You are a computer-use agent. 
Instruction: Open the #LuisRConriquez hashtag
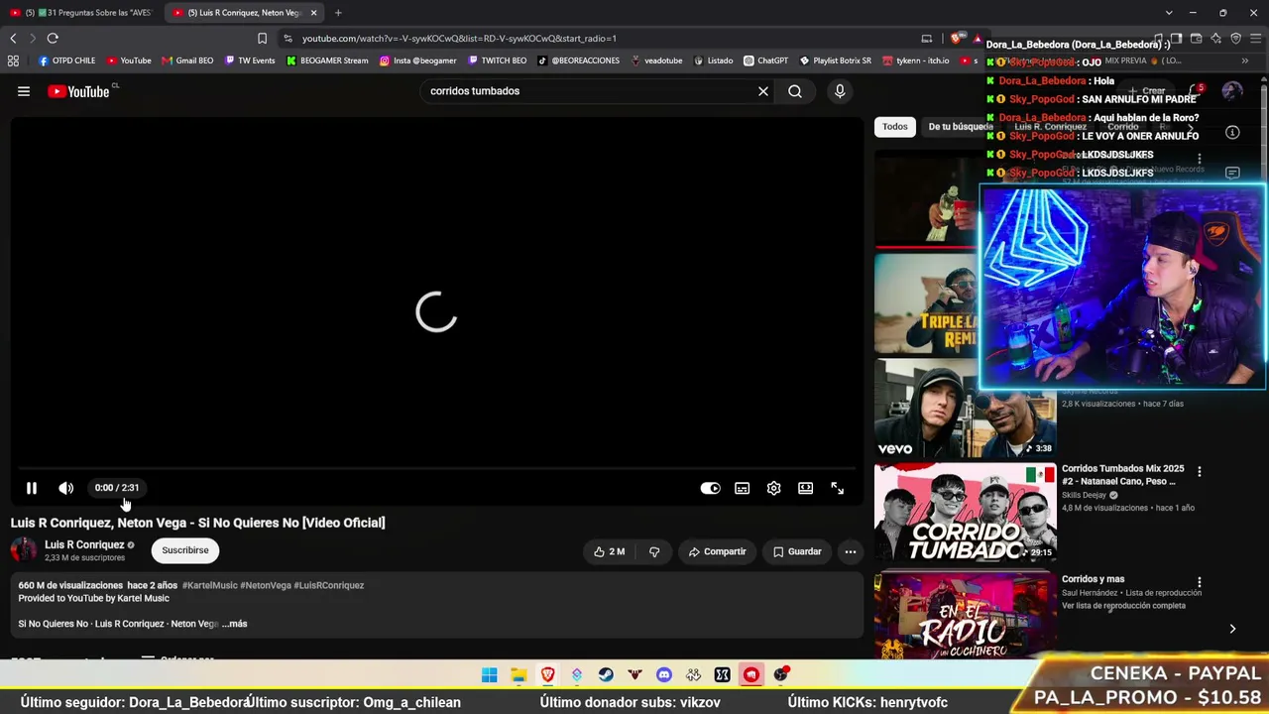[329, 585]
